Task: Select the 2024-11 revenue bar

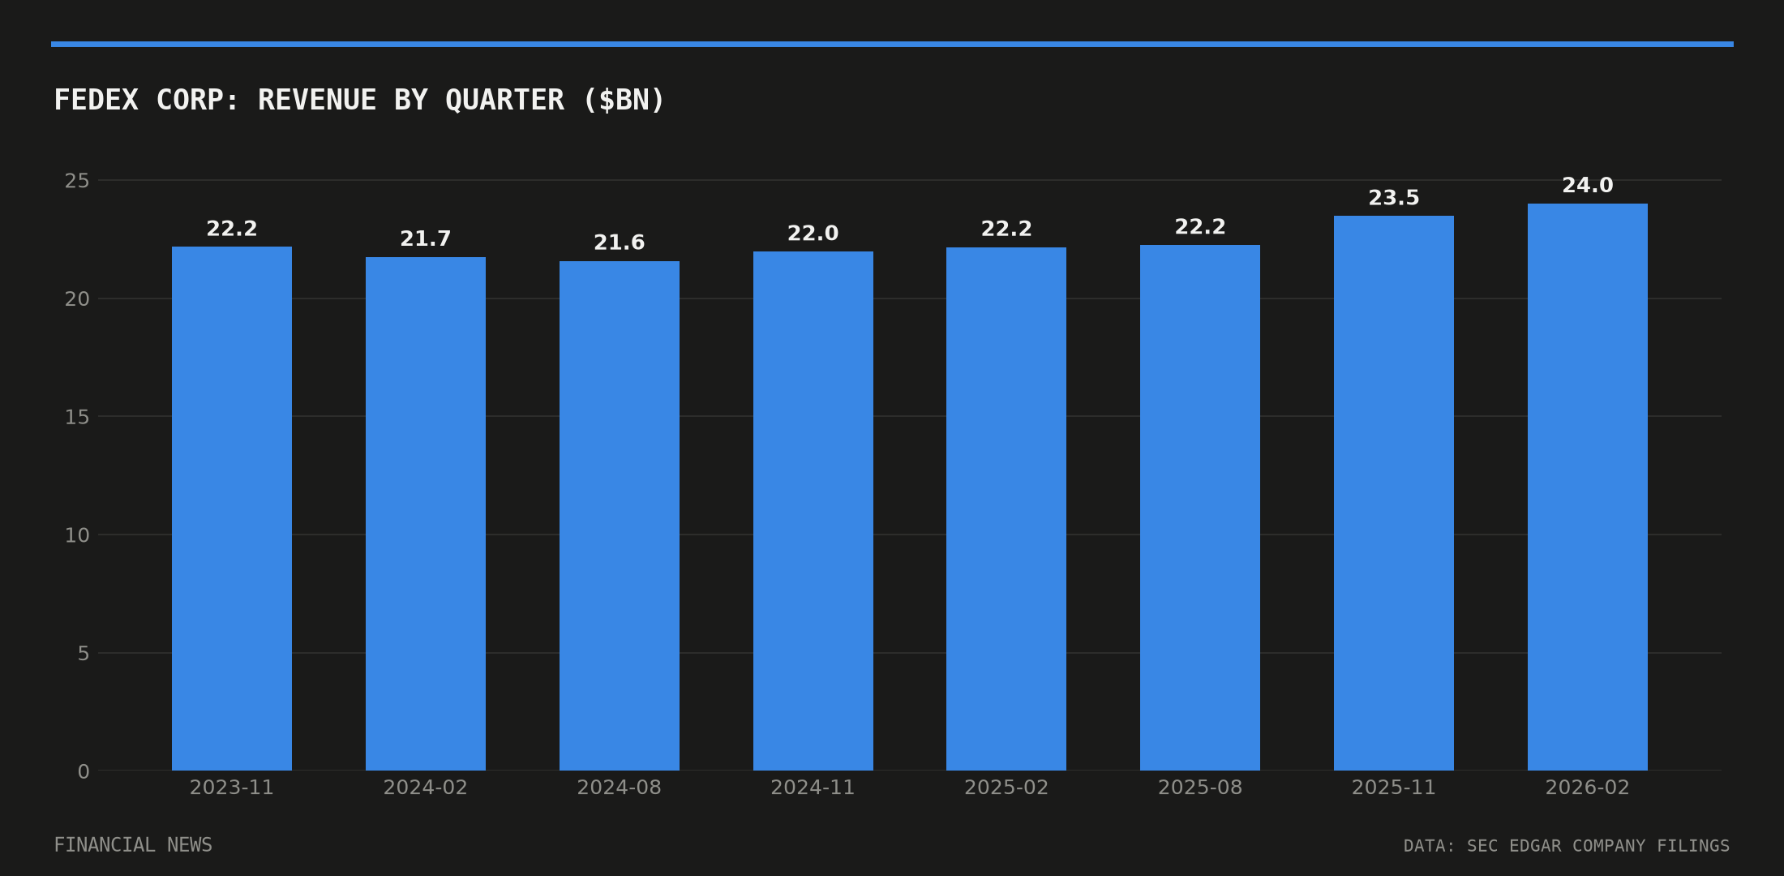Action: click(813, 511)
